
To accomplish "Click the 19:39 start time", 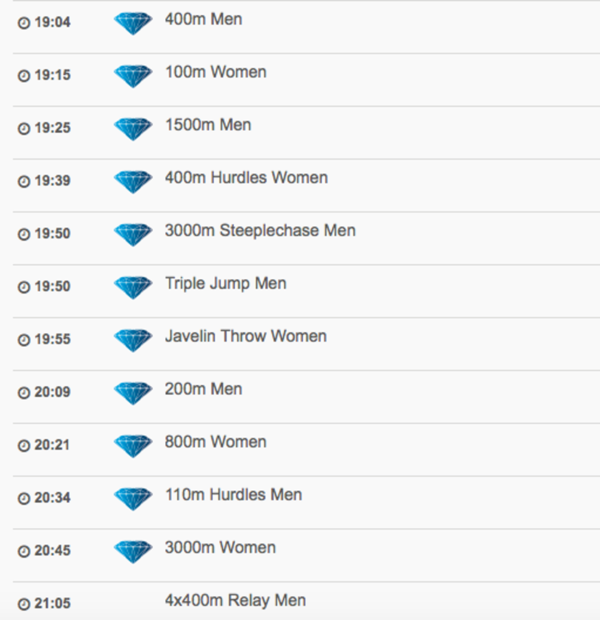I will tap(52, 181).
